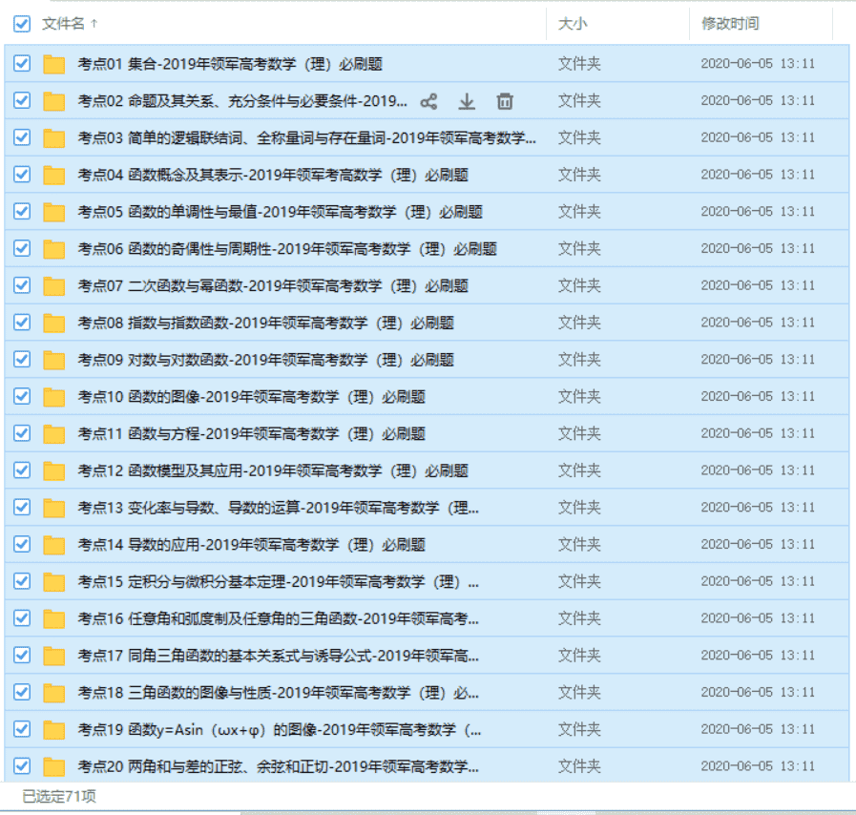
Task: Open folder 考点11 函数与方程
Action: pyautogui.click(x=251, y=434)
